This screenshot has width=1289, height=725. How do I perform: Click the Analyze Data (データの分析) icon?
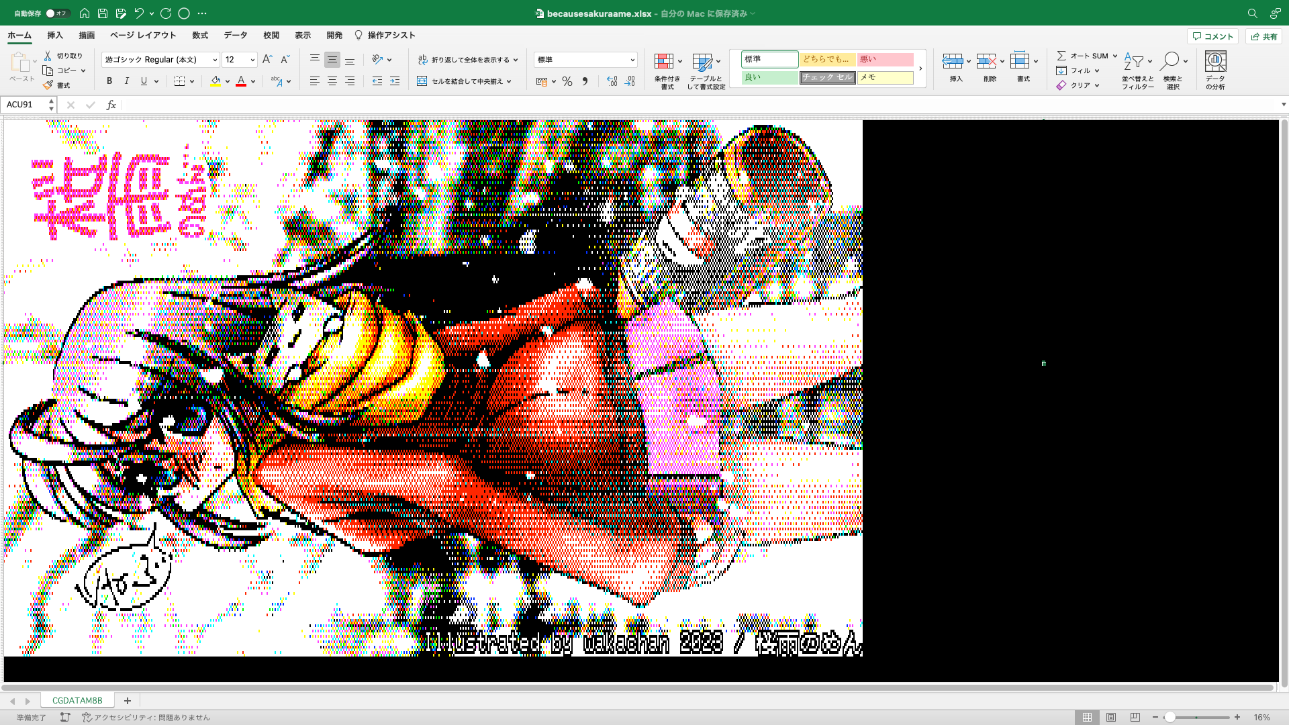[x=1215, y=61]
